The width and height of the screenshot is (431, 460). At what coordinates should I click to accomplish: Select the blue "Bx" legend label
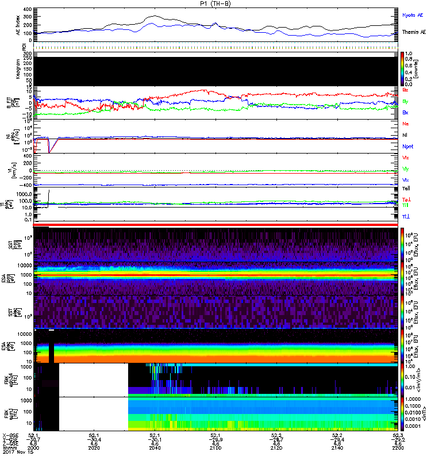coord(405,113)
